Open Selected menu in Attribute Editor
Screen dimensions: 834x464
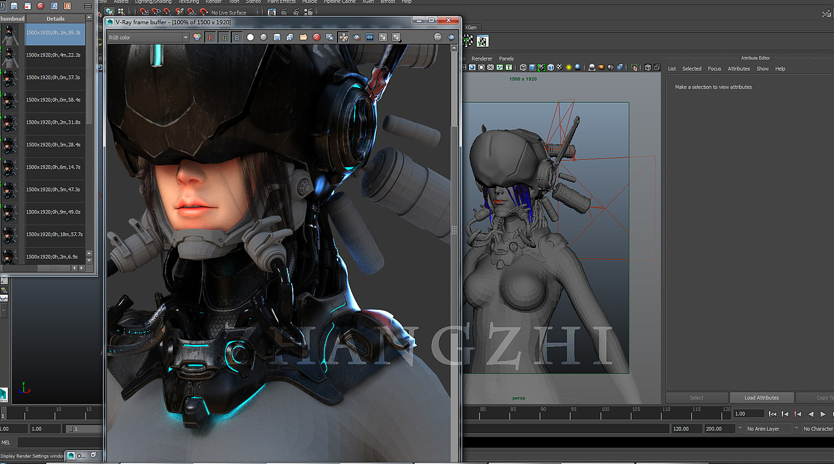[x=692, y=68]
